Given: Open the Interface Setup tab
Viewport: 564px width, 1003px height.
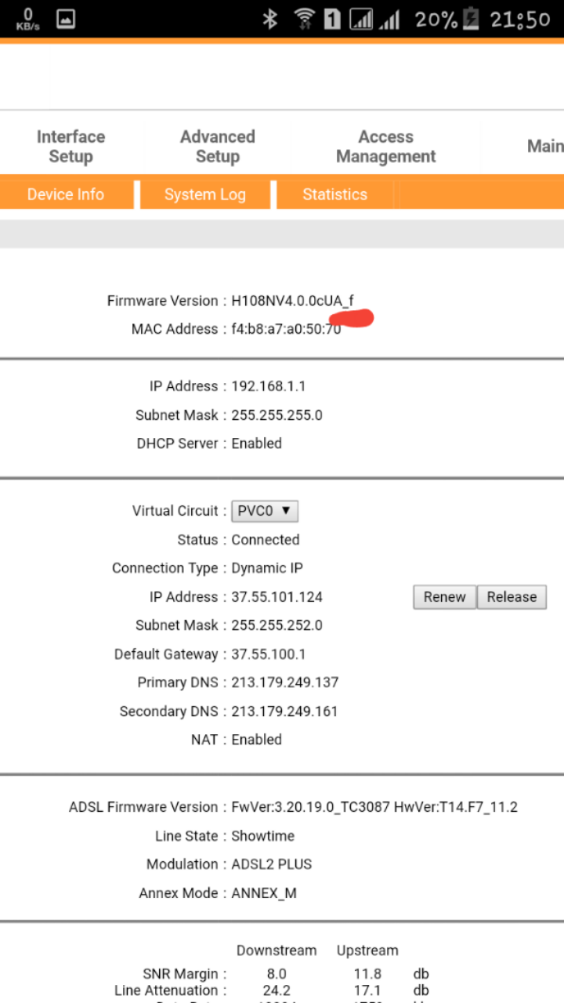Looking at the screenshot, I should [70, 147].
